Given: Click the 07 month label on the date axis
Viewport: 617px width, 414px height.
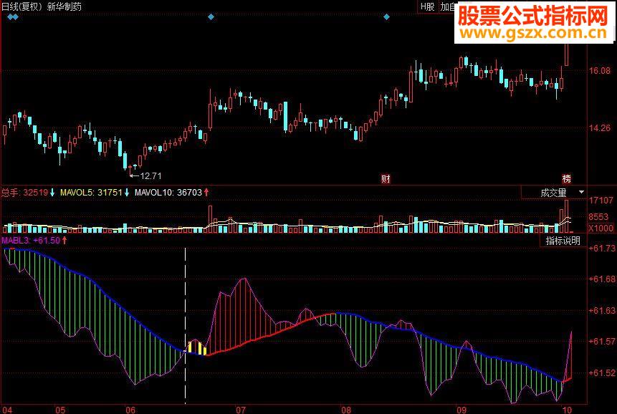Looking at the screenshot, I should (x=241, y=410).
